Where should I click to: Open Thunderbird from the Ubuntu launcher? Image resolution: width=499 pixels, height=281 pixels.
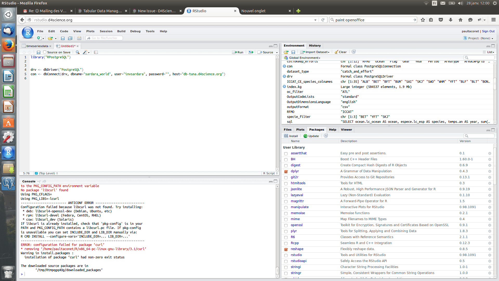8,30
